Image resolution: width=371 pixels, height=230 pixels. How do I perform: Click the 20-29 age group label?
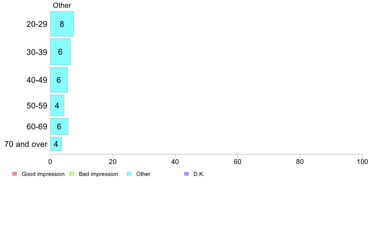tap(37, 24)
